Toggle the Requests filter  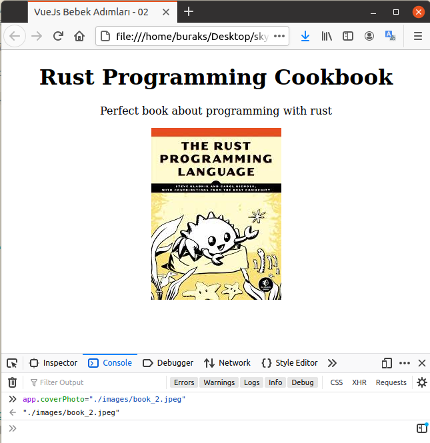pos(391,382)
